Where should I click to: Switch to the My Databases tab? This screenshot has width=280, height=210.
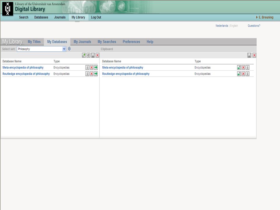click(57, 42)
